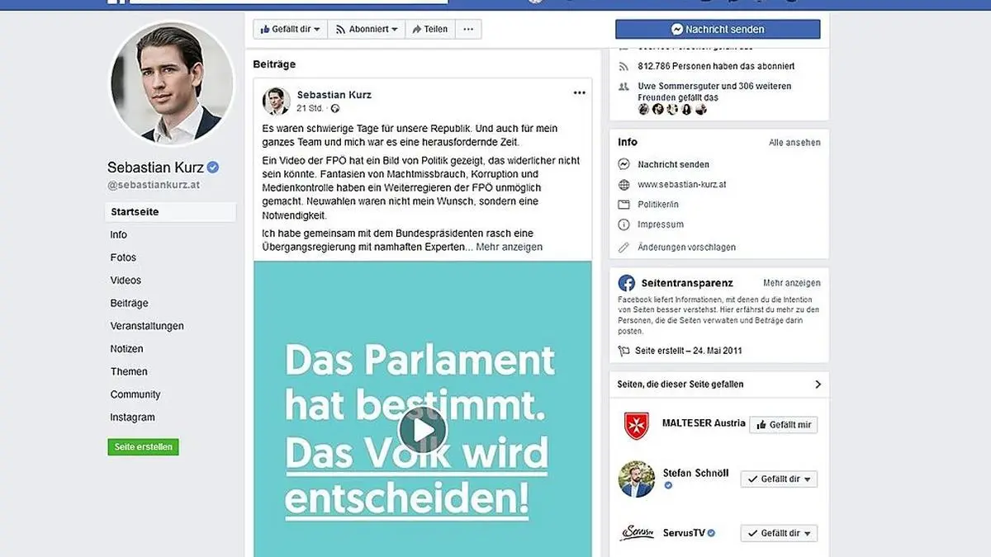The width and height of the screenshot is (991, 557).
Task: Click the pencil icon for Änderungen vorschlagen
Action: click(x=624, y=248)
